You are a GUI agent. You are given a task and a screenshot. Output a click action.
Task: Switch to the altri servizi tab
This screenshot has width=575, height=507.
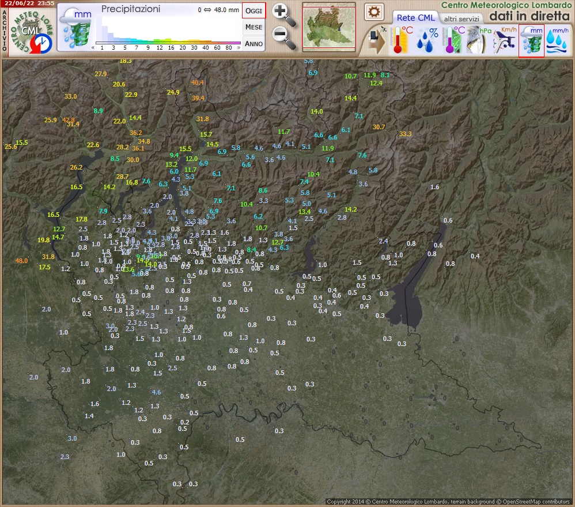click(x=461, y=19)
